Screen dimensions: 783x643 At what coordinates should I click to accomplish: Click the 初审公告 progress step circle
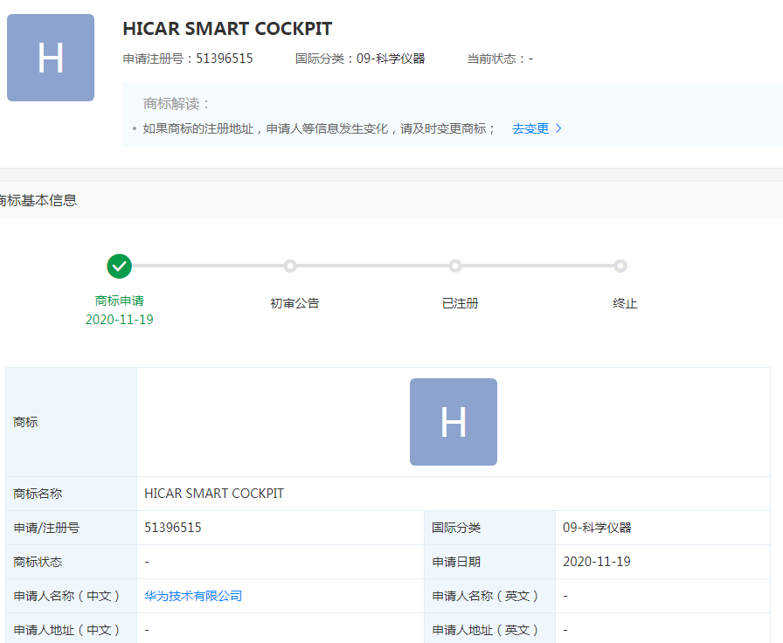point(290,266)
